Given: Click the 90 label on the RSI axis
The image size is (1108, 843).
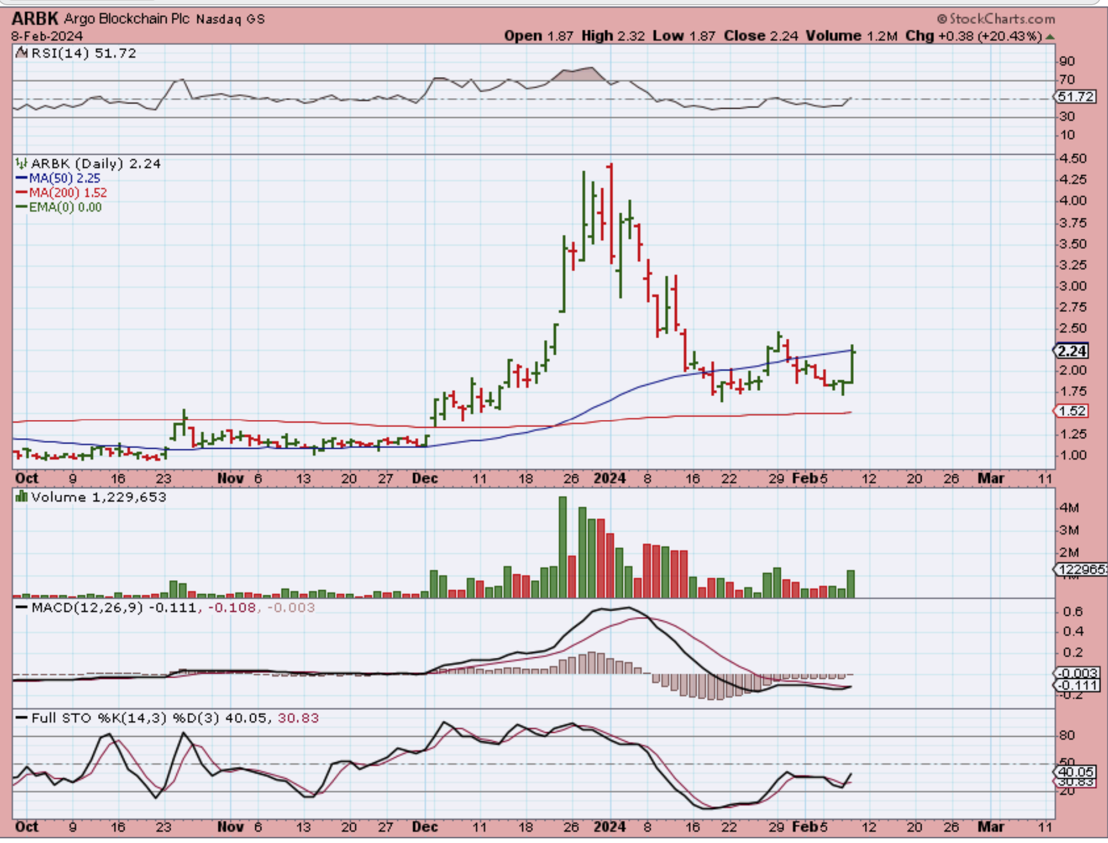Looking at the screenshot, I should (1067, 61).
